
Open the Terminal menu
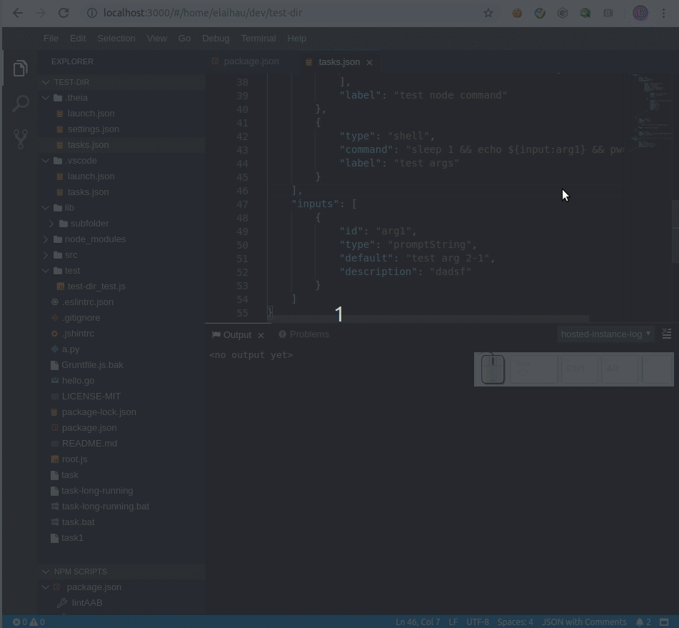pos(258,38)
